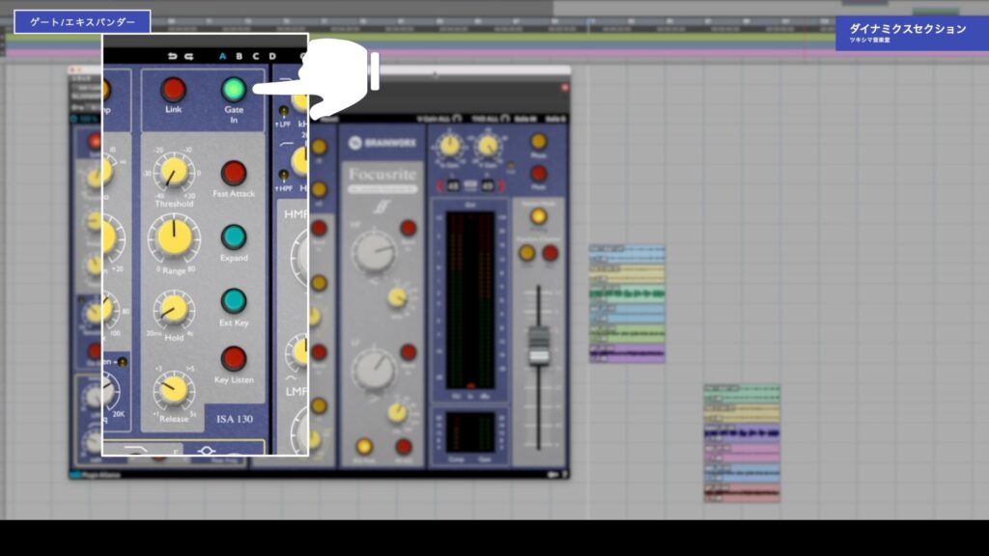Image resolution: width=989 pixels, height=556 pixels.
Task: Click the ISA 130 label
Action: (235, 419)
